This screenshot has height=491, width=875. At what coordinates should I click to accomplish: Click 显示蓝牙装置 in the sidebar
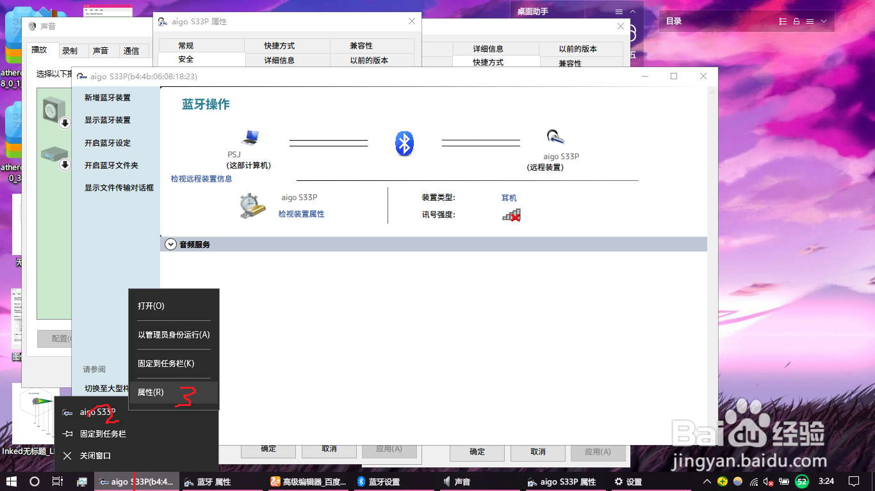pyautogui.click(x=108, y=120)
